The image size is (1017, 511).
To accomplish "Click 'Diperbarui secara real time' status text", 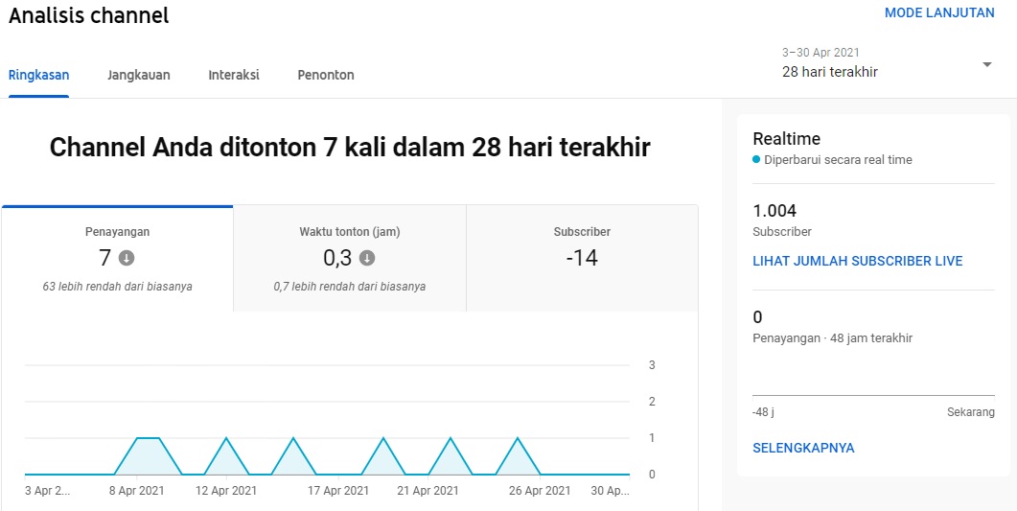I will (838, 160).
